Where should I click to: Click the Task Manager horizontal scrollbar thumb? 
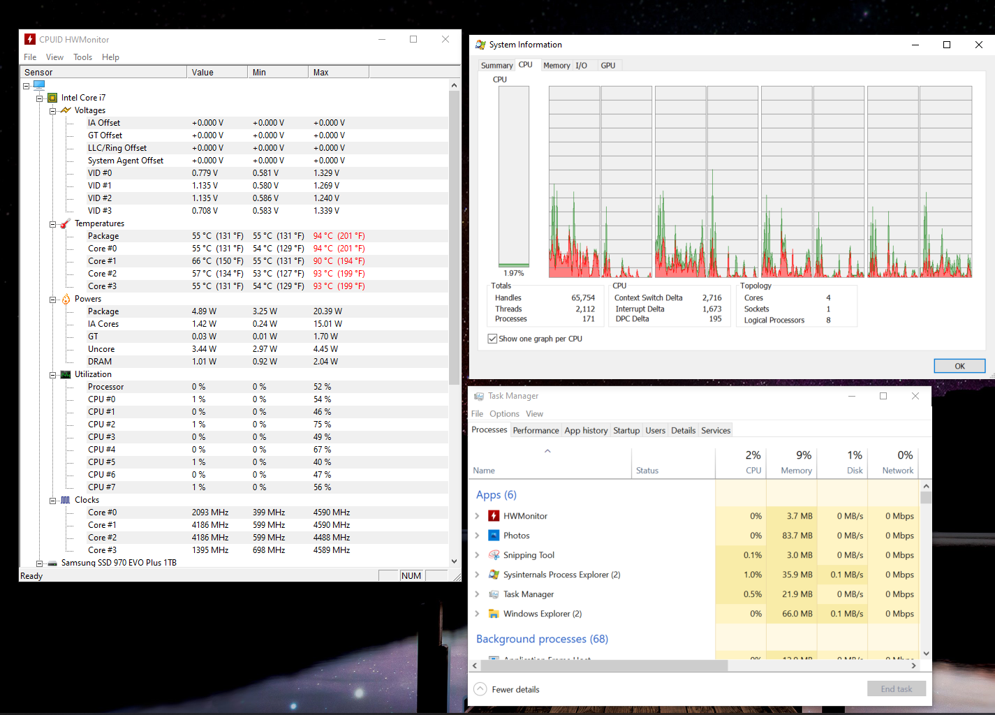point(605,665)
